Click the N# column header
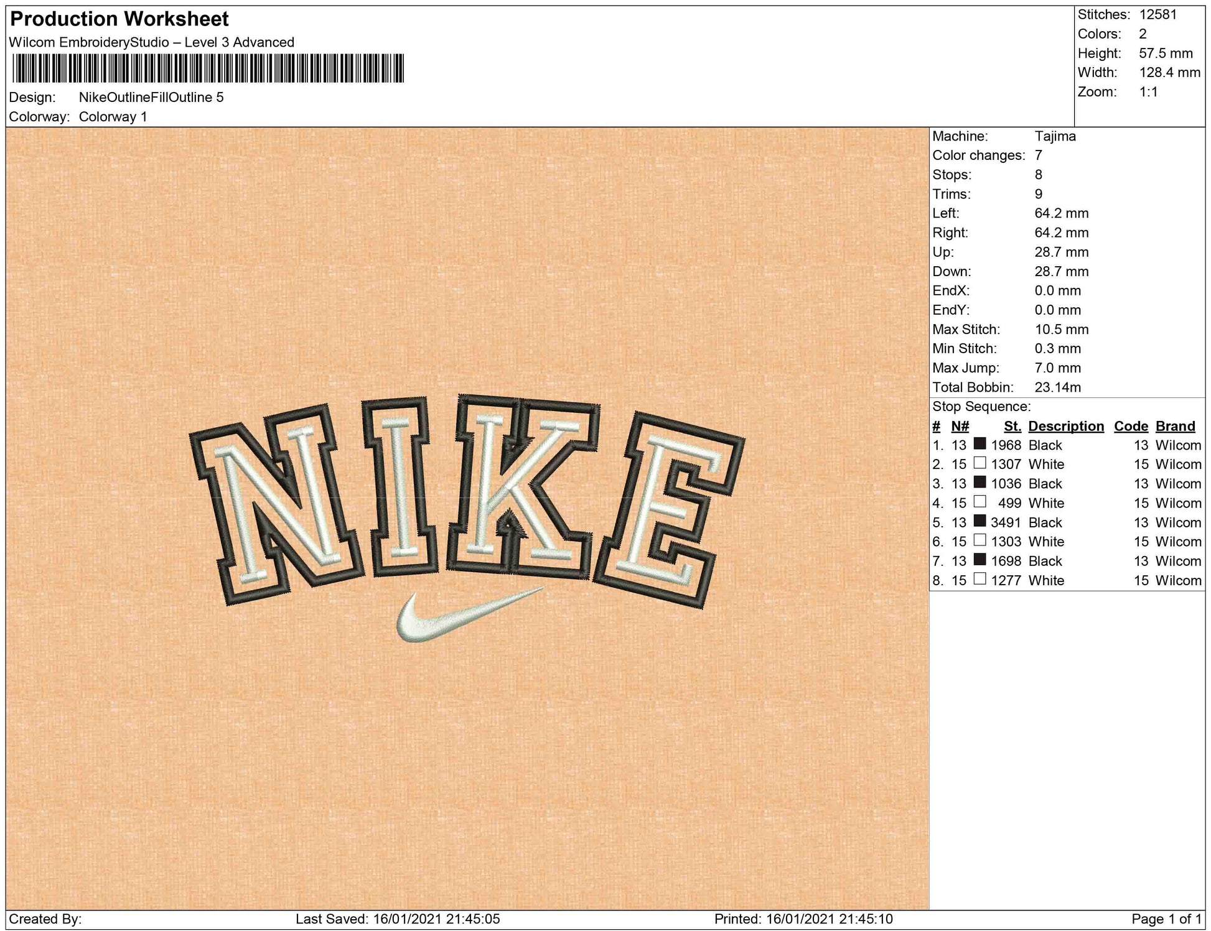This screenshot has width=1211, height=931. point(960,426)
